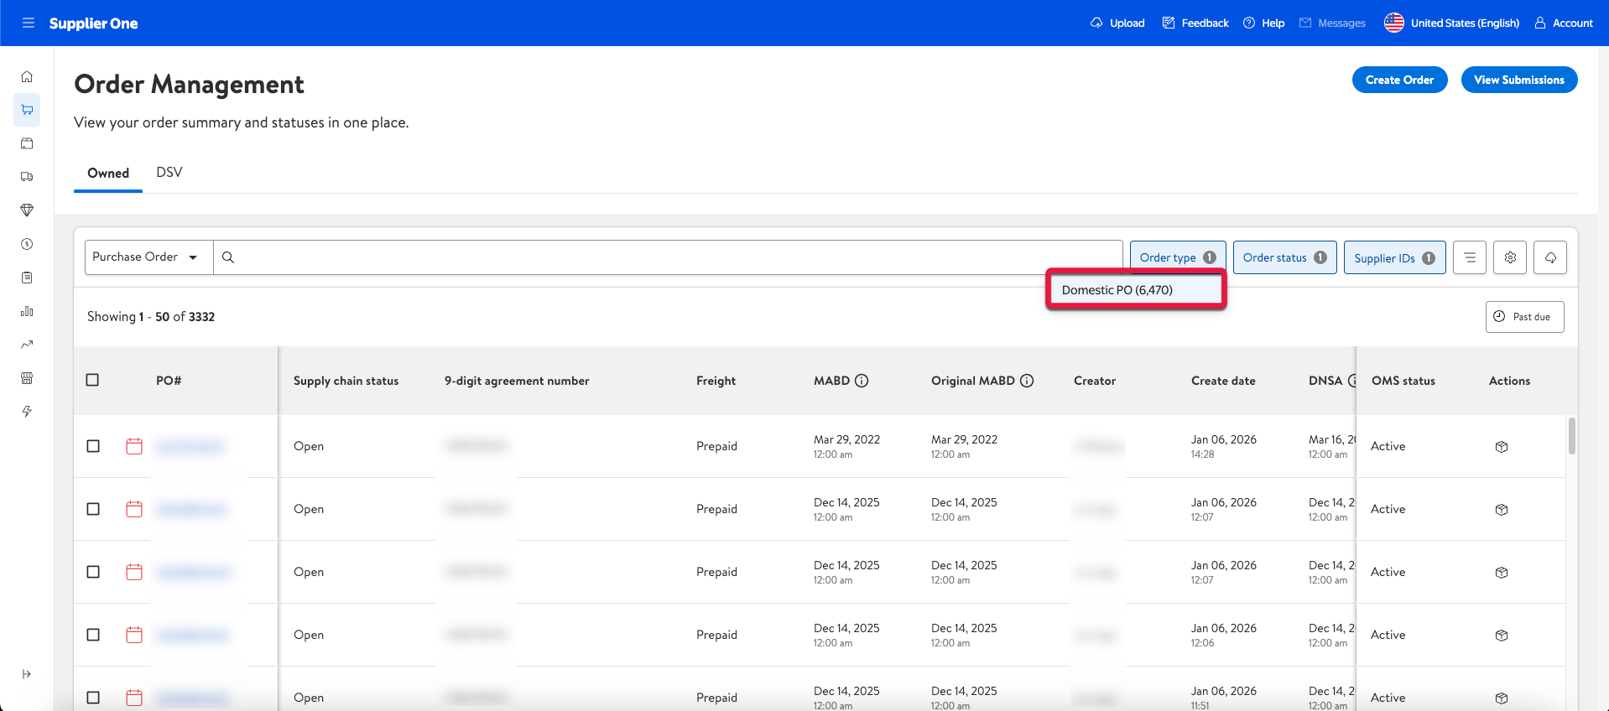The height and width of the screenshot is (711, 1609).
Task: Toggle the select-all checkbox in header
Action: pyautogui.click(x=93, y=380)
